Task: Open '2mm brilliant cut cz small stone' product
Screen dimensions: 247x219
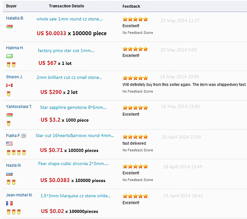Action: (69, 77)
